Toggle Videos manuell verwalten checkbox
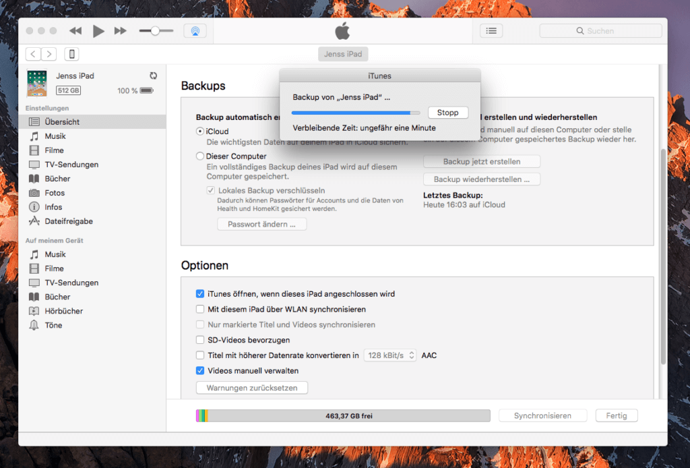 (200, 371)
